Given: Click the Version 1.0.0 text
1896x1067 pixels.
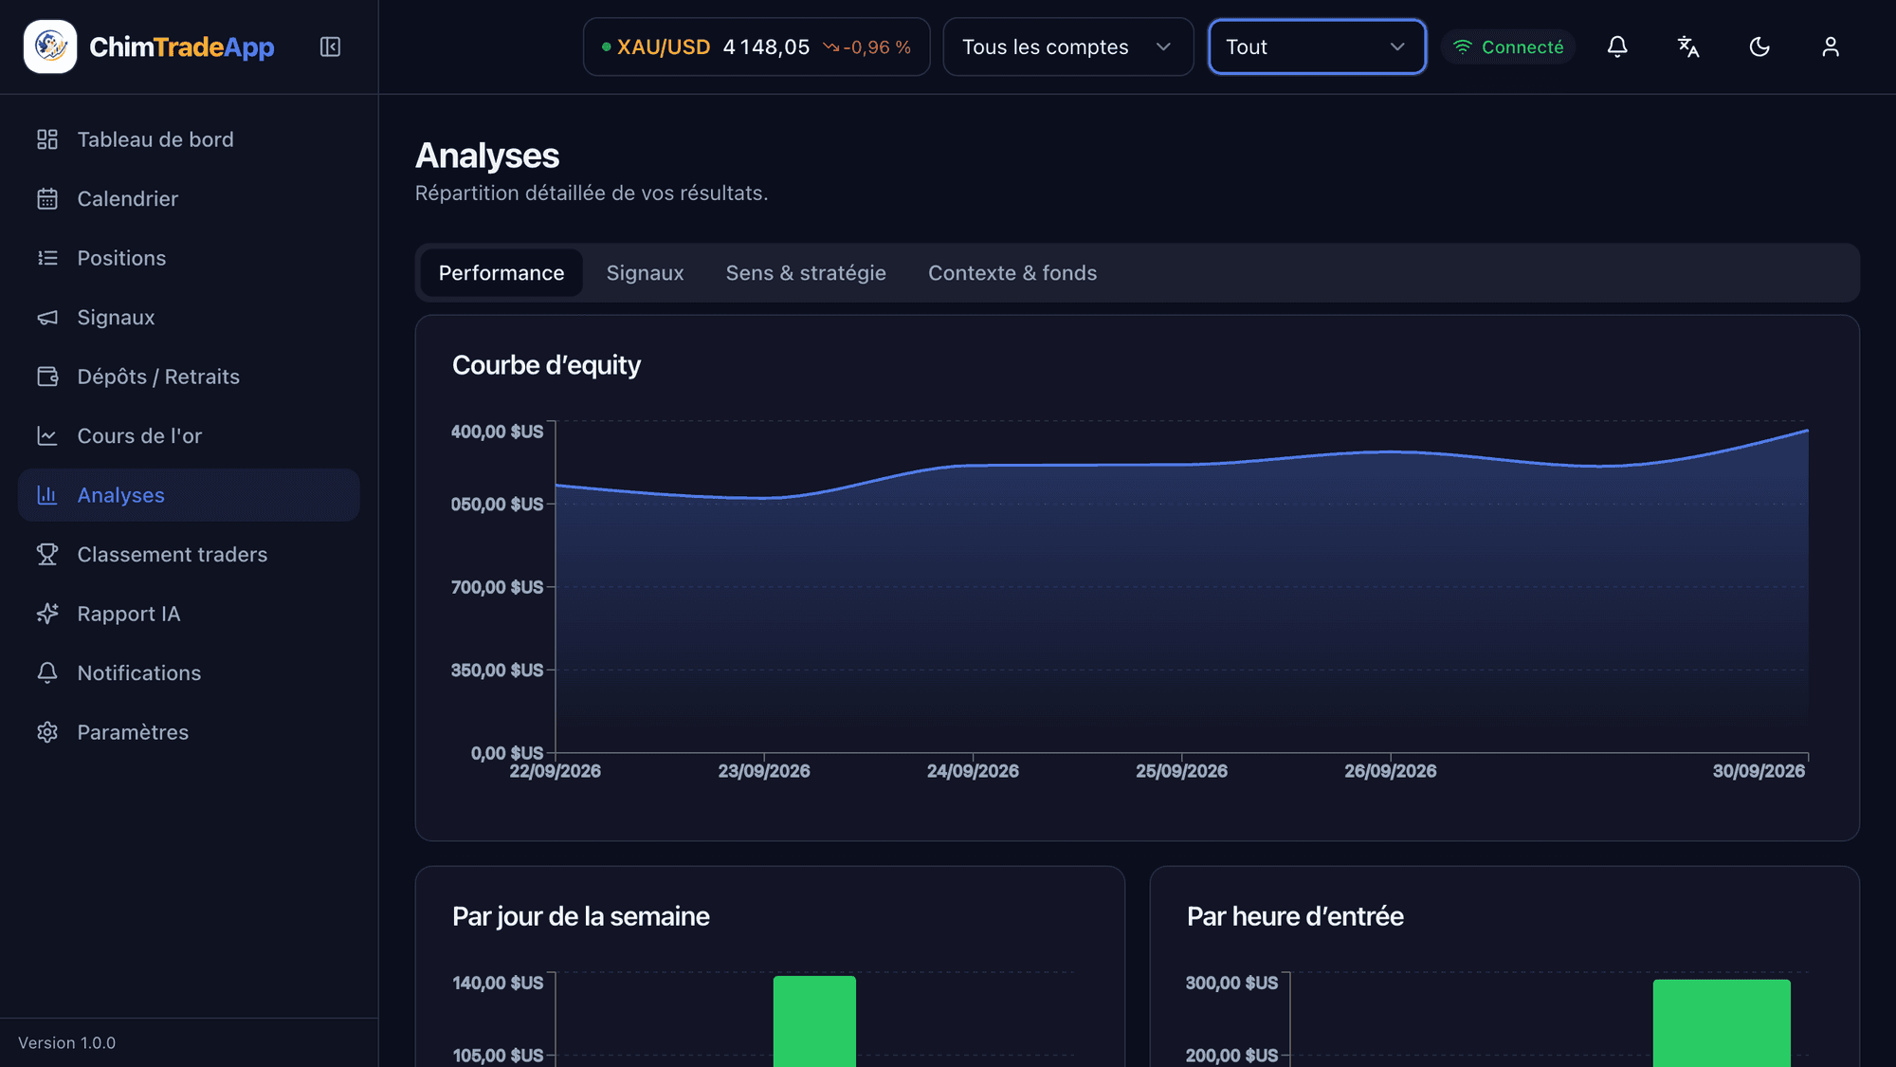Looking at the screenshot, I should (66, 1043).
